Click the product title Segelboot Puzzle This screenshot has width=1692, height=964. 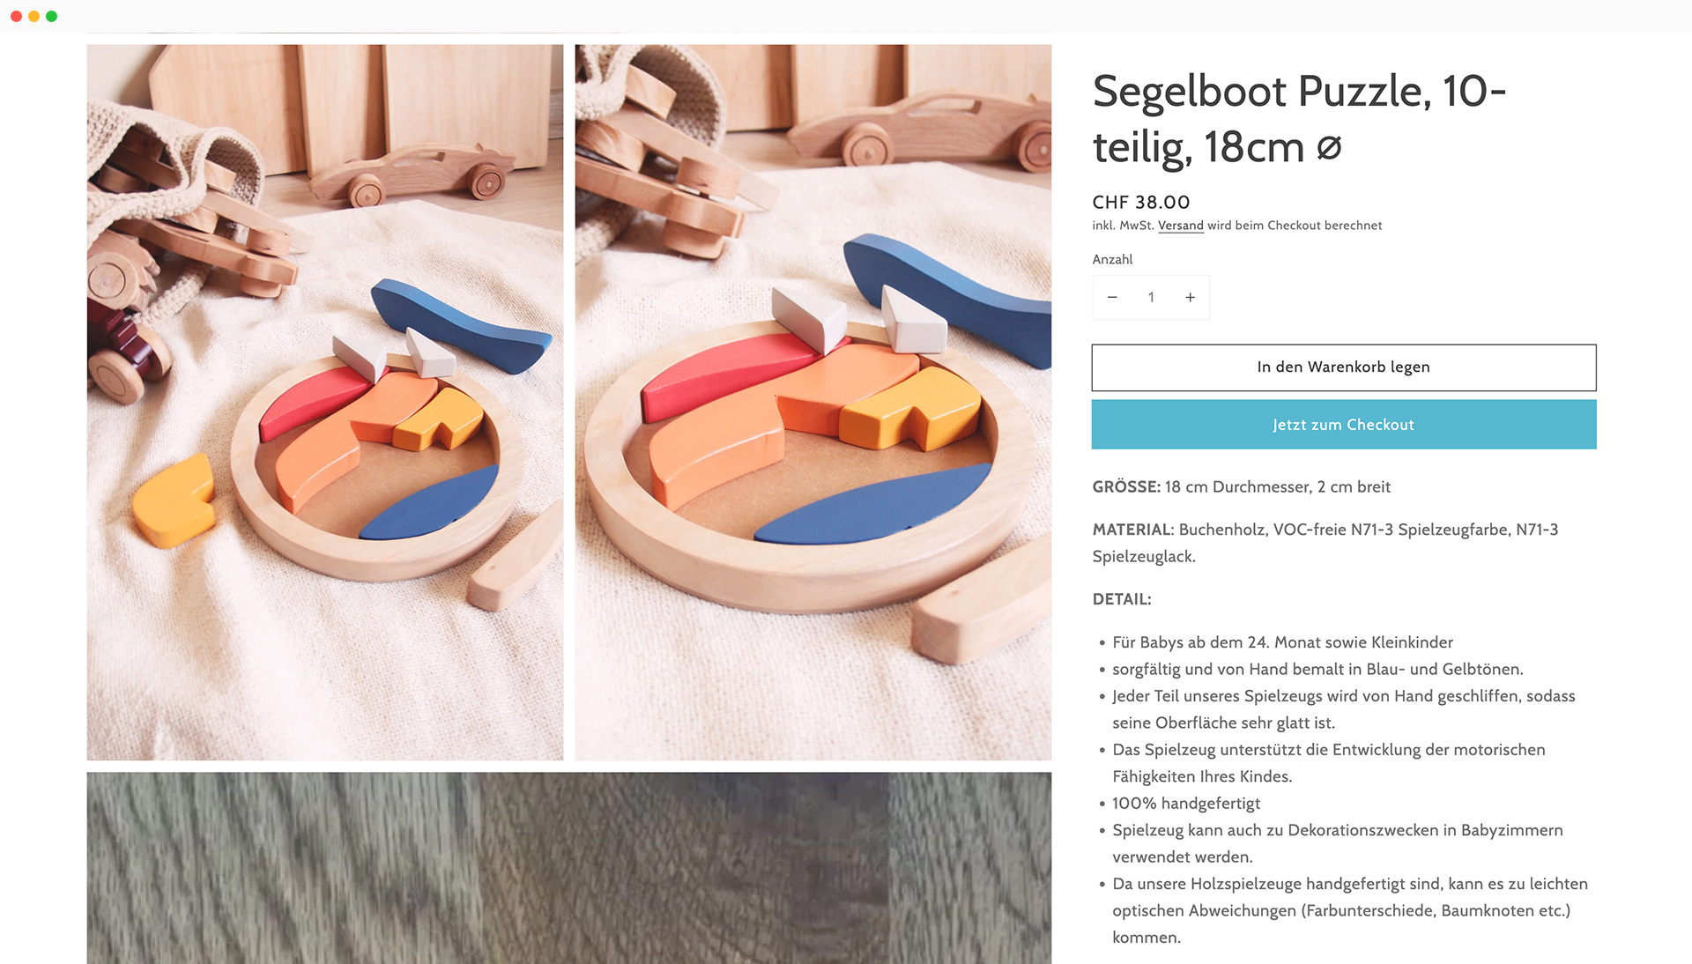1299,119
